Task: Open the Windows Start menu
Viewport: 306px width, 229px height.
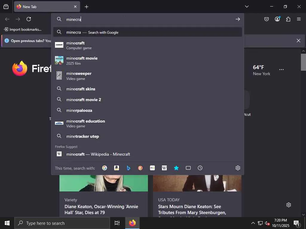Action: (7, 223)
